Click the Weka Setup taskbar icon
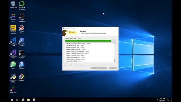 click(34, 100)
